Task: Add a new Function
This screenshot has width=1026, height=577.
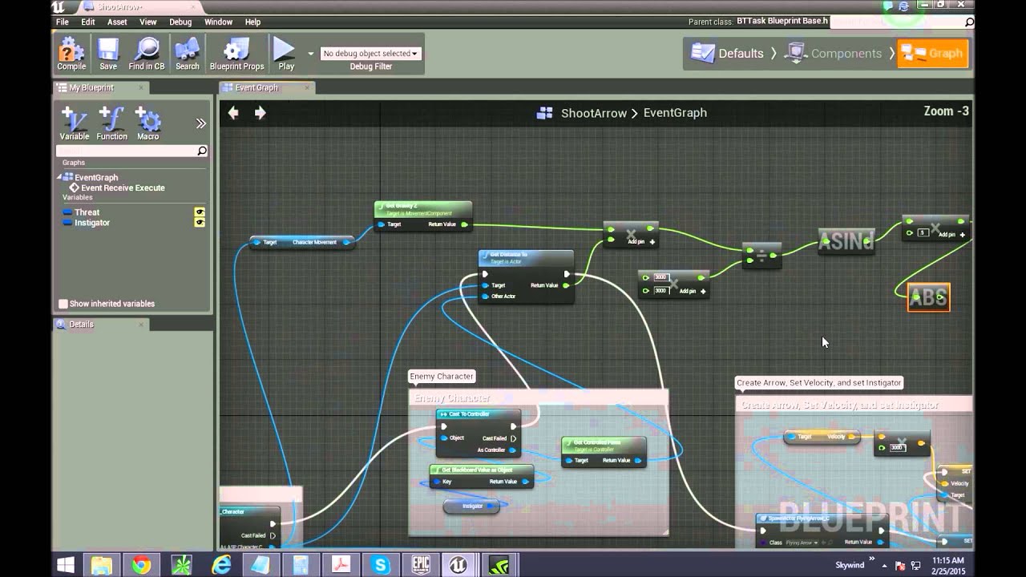Action: [x=111, y=123]
